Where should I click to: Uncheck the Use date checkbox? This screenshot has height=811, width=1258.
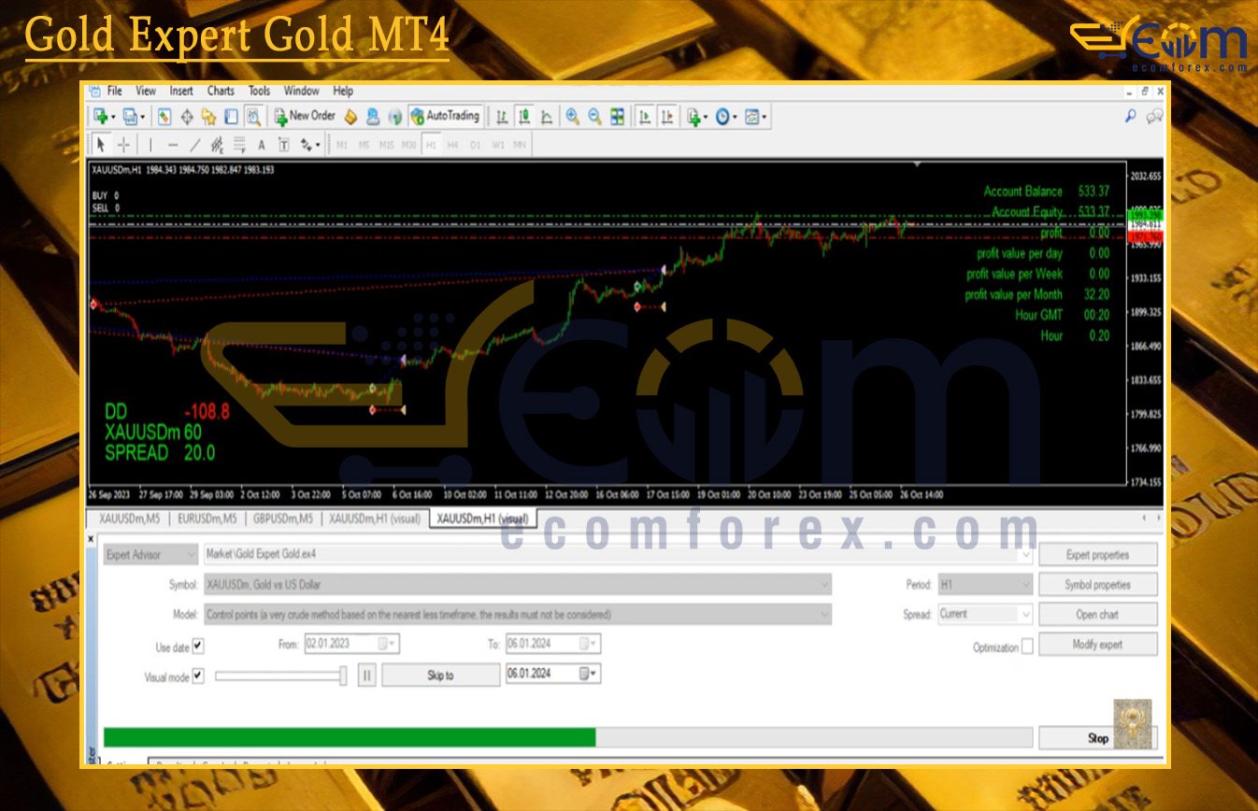(x=197, y=646)
